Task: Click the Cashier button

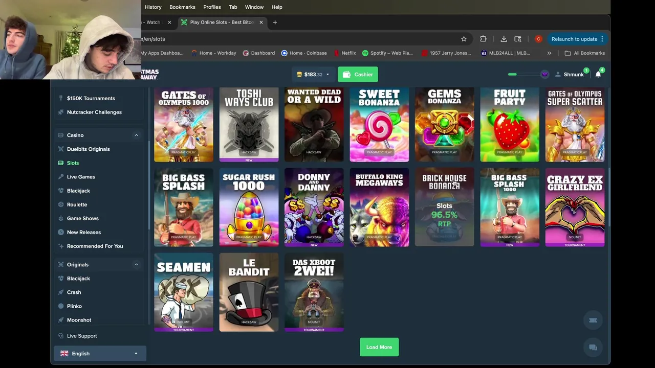Action: [358, 75]
